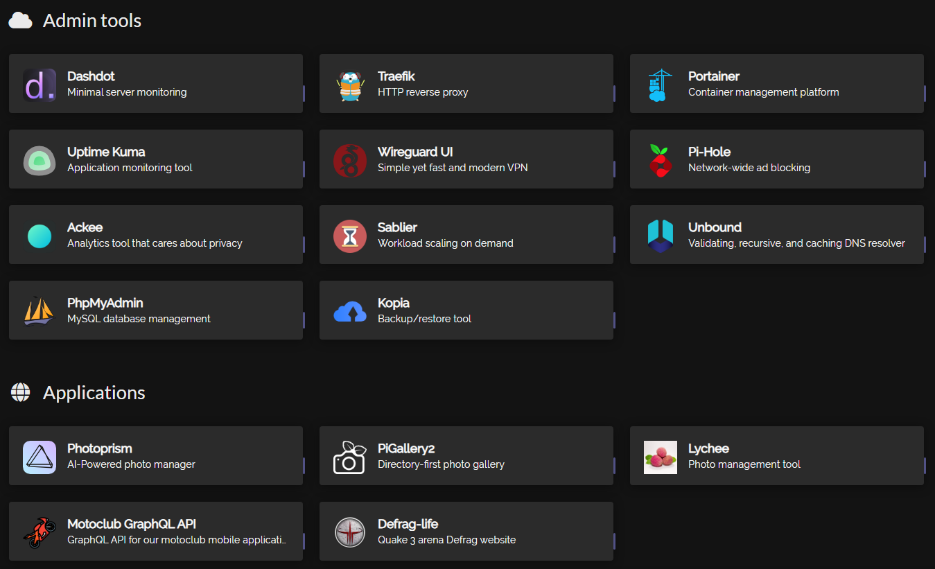935x569 pixels.
Task: Open the Uptime Kuma title link
Action: pyautogui.click(x=106, y=152)
